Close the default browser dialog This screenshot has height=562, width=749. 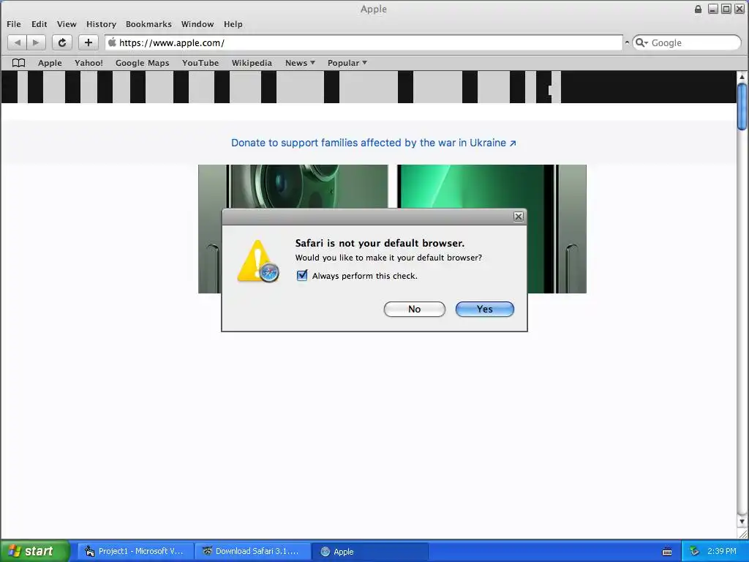coord(519,217)
